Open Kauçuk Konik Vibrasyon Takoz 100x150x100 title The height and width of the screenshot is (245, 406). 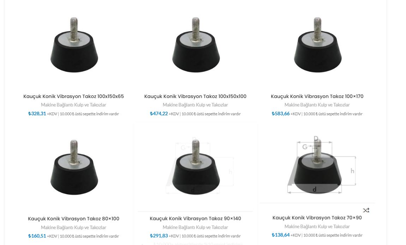(x=195, y=96)
